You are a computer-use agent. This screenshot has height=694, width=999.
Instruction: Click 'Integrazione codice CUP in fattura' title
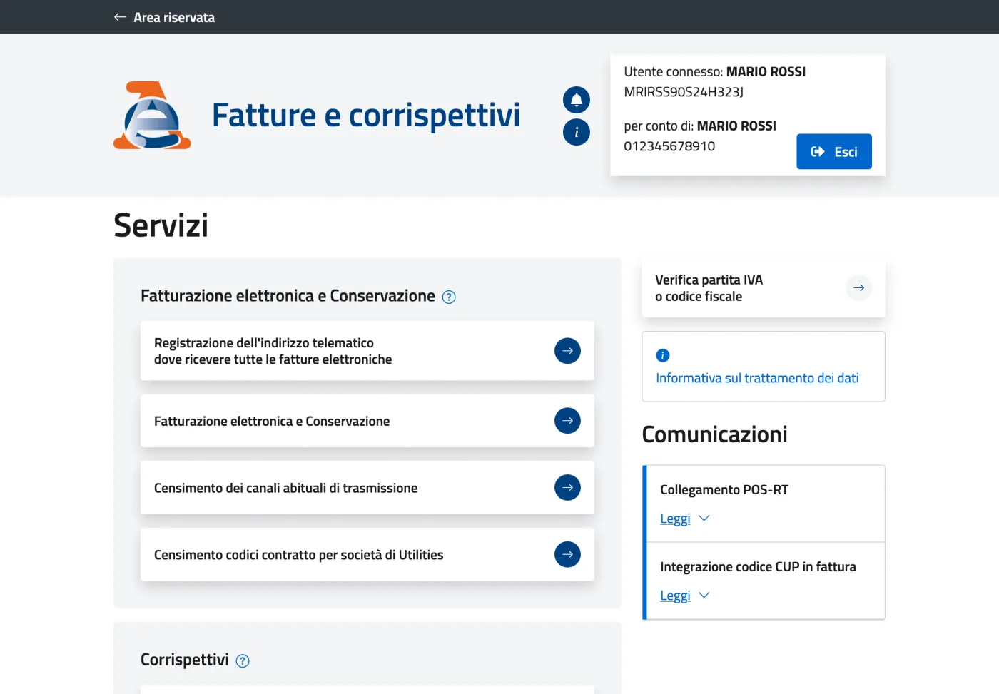pyautogui.click(x=758, y=567)
